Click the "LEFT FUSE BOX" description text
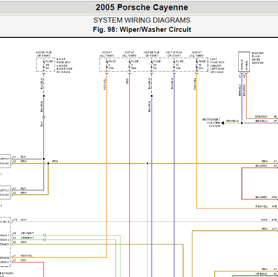The image size is (278, 277). (217, 66)
